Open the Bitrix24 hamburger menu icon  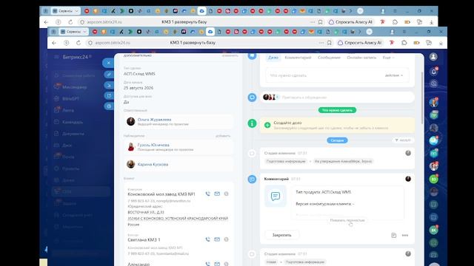coord(56,57)
